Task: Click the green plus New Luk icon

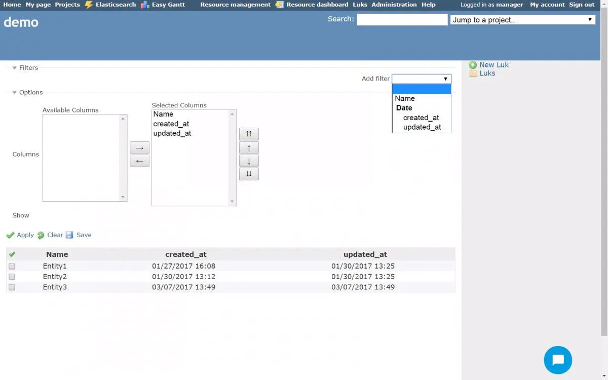Action: pos(473,65)
